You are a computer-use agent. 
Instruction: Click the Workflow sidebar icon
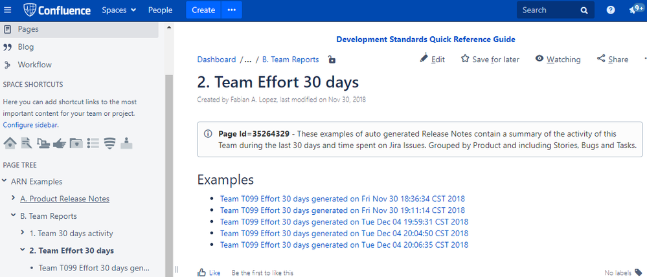(x=7, y=65)
